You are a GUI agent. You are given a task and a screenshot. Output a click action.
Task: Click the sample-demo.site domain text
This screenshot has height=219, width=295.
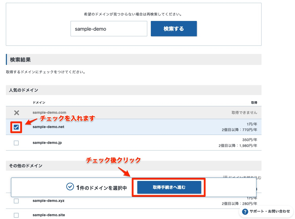(49, 215)
